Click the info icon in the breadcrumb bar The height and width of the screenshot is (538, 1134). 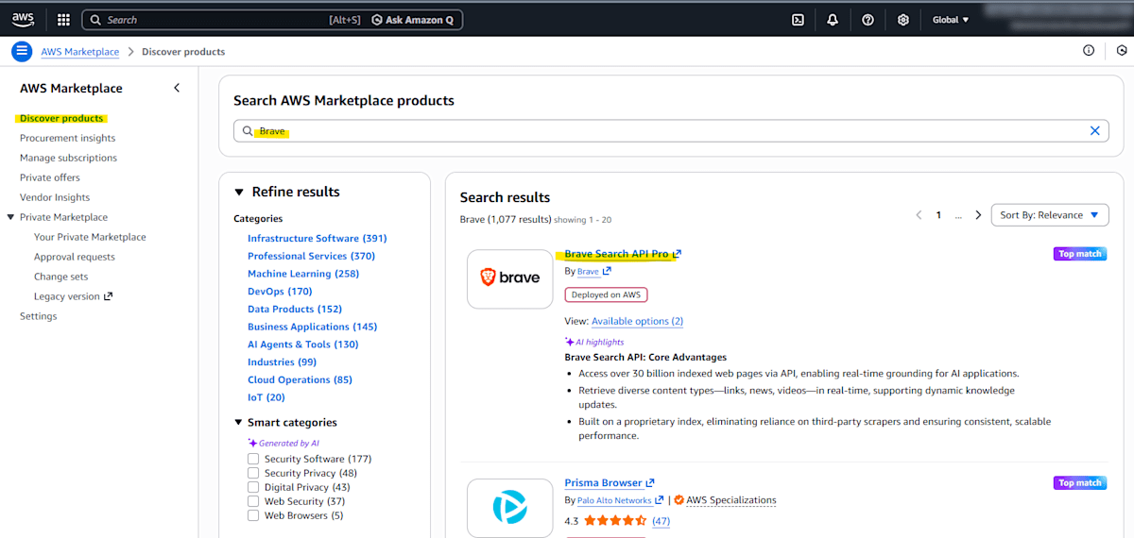click(1089, 51)
